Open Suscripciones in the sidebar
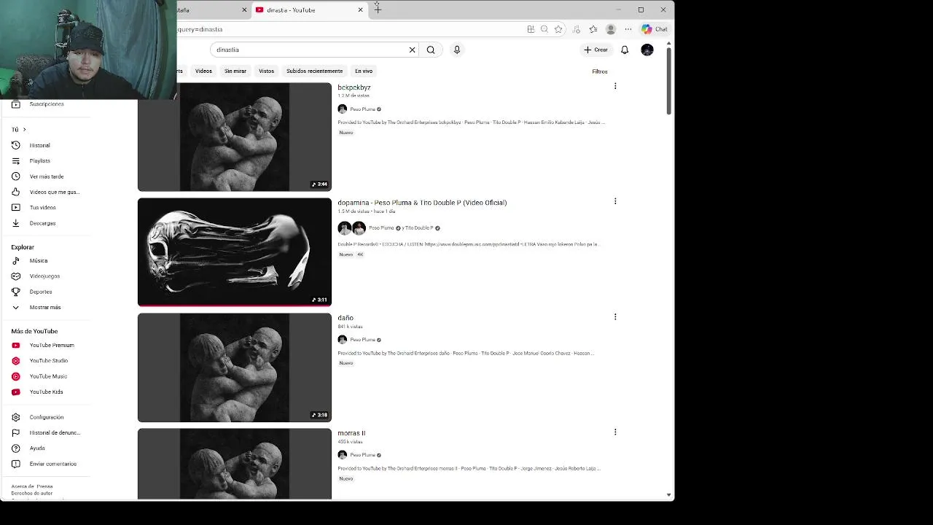933x525 pixels. [45, 104]
